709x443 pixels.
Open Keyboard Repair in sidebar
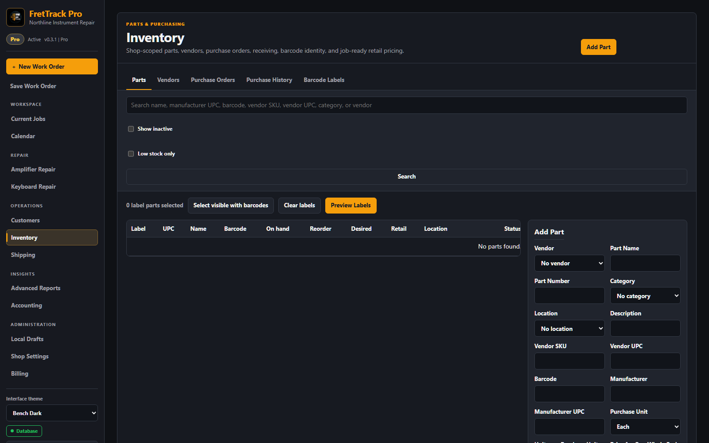(52, 187)
